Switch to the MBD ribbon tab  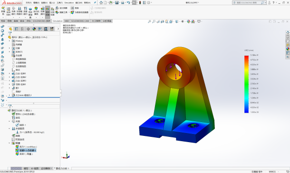point(67,21)
